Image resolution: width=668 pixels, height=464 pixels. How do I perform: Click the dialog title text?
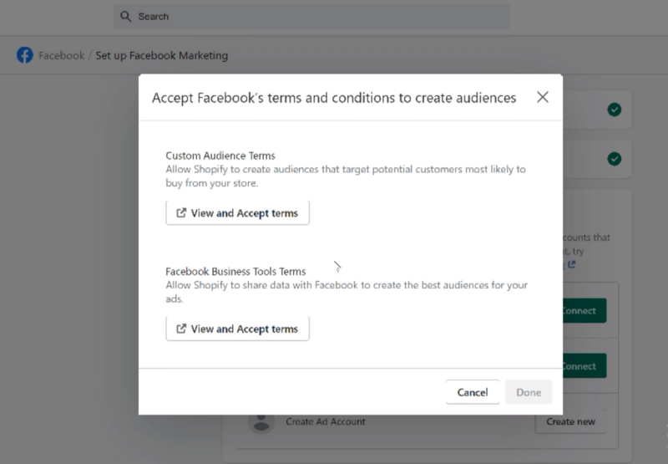pyautogui.click(x=334, y=98)
